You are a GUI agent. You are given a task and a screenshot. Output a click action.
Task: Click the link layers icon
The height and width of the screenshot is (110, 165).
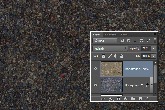tap(103, 99)
